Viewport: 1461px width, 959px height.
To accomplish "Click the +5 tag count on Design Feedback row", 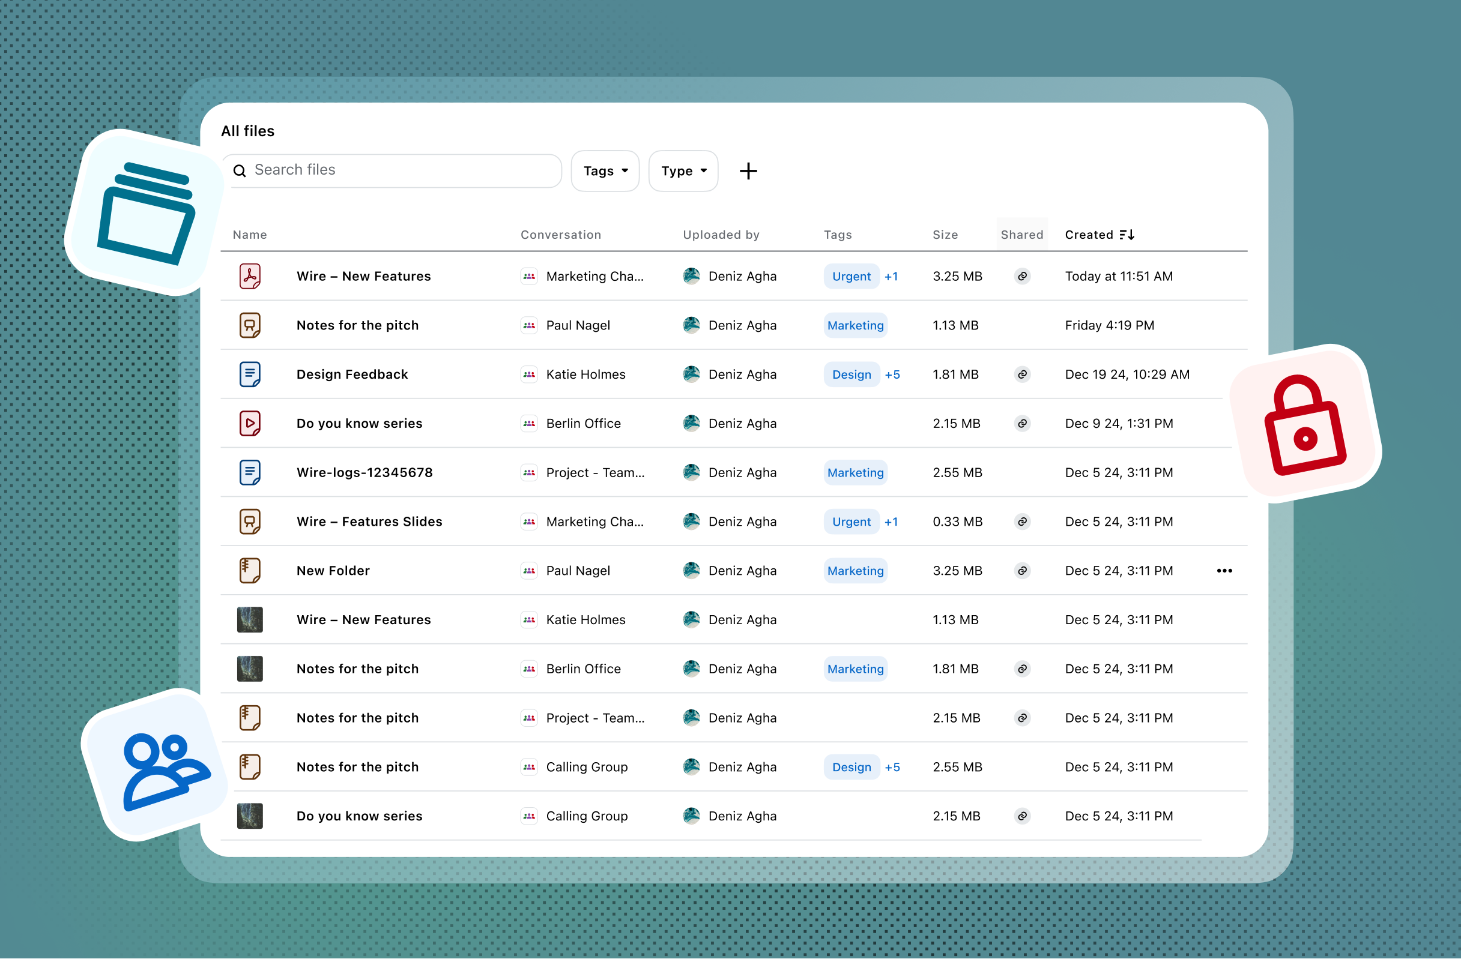I will [892, 375].
